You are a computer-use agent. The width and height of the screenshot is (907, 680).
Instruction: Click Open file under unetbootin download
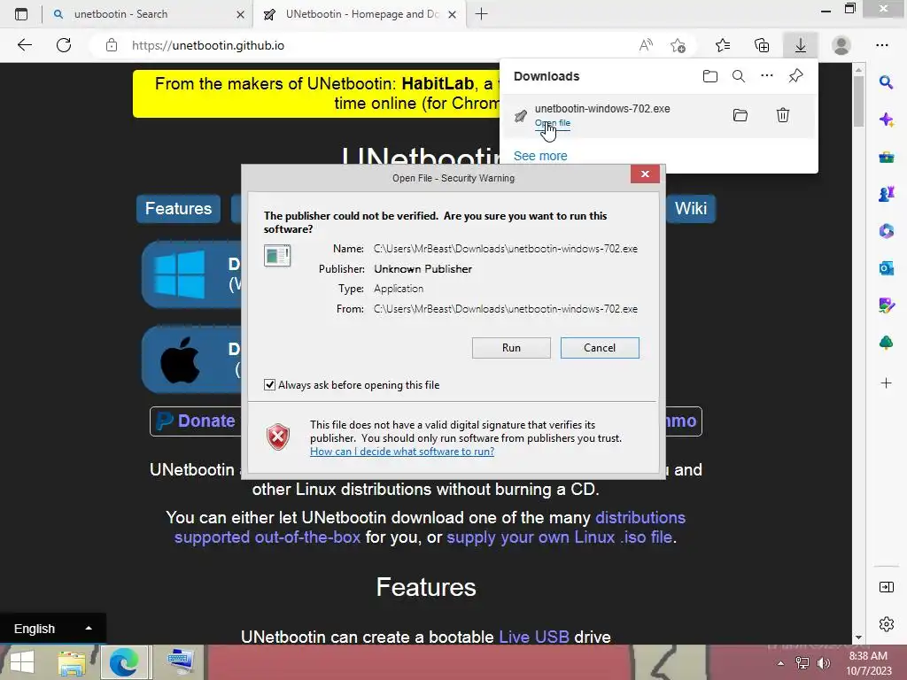click(553, 123)
